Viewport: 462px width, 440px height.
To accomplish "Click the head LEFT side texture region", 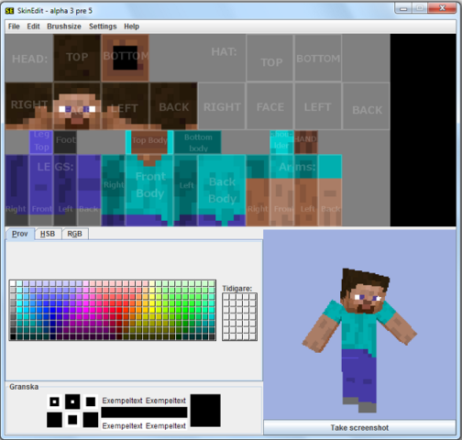I will click(126, 106).
